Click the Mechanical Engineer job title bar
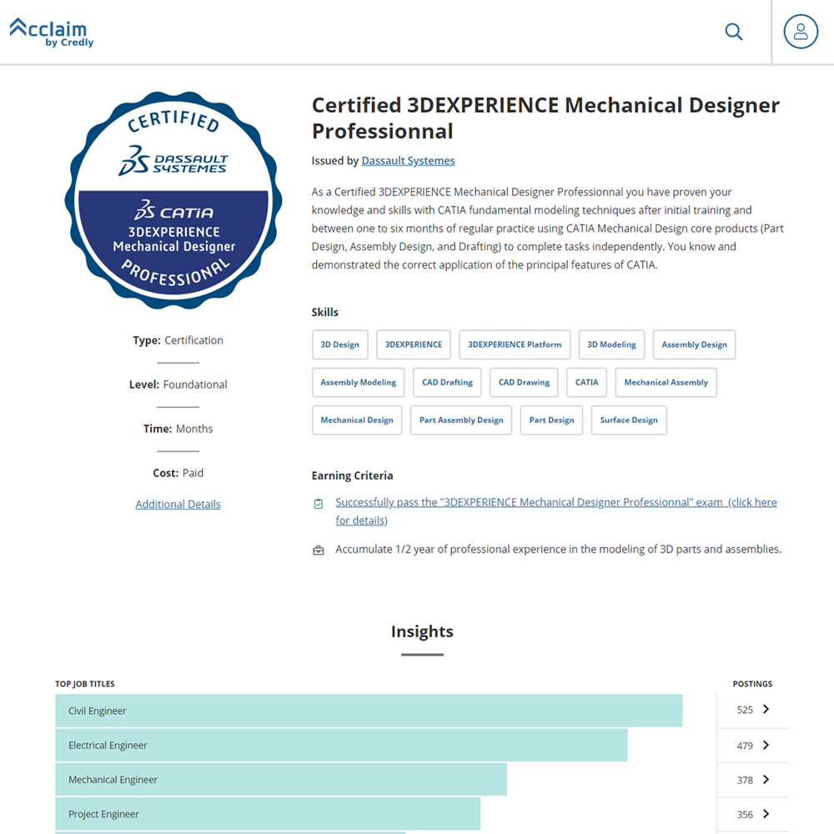This screenshot has width=834, height=834. (x=281, y=780)
